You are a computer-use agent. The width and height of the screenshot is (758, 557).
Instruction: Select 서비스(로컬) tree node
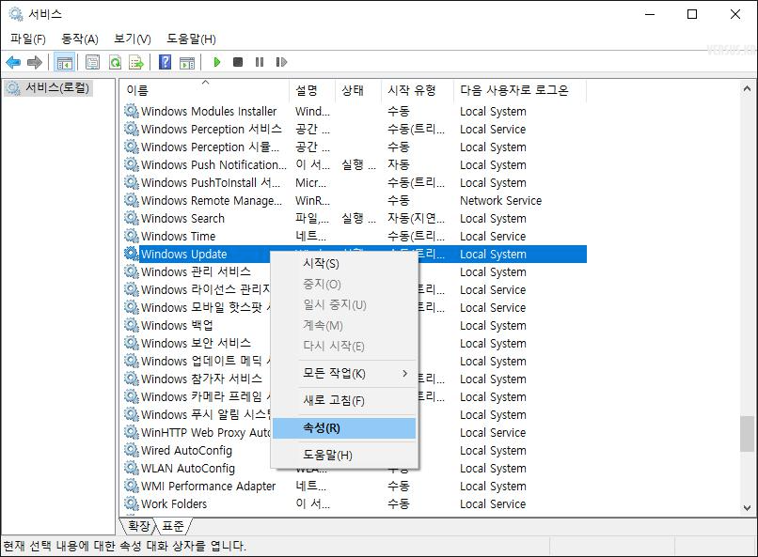[48, 88]
